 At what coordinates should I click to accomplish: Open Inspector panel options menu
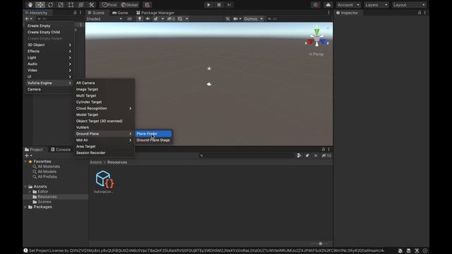click(x=425, y=13)
